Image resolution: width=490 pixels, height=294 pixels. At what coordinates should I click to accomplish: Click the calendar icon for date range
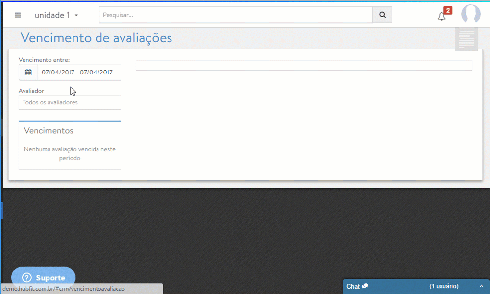(x=28, y=73)
